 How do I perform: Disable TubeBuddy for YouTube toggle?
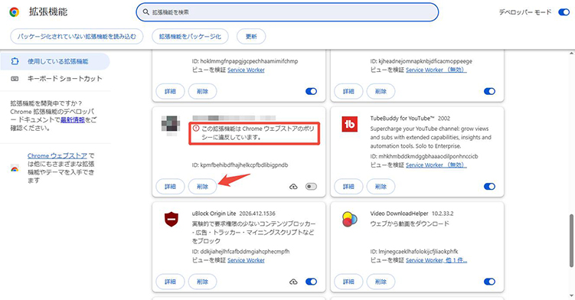tap(489, 187)
